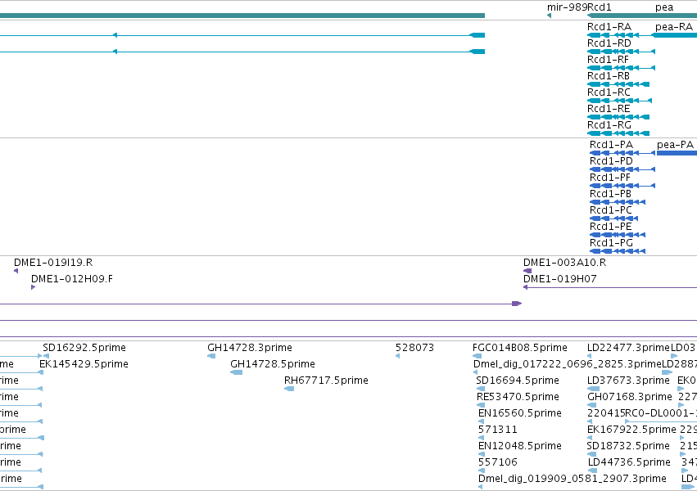Click the 528073 feature label
This screenshot has height=491, width=697.
click(x=414, y=348)
